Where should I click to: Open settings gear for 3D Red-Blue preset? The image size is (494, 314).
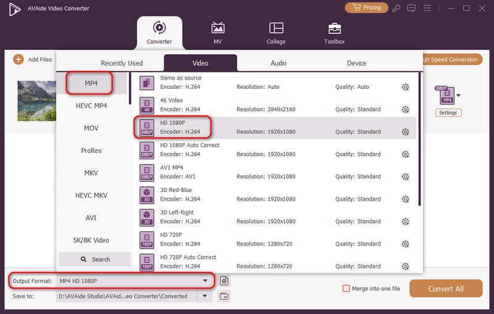click(x=406, y=199)
